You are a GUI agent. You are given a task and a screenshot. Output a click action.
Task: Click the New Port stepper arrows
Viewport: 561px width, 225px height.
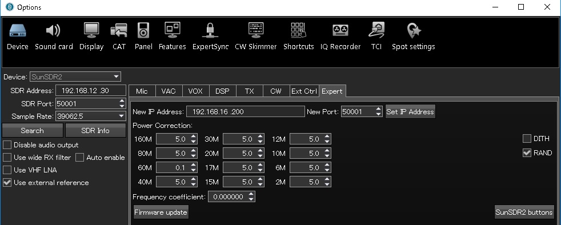click(x=379, y=111)
